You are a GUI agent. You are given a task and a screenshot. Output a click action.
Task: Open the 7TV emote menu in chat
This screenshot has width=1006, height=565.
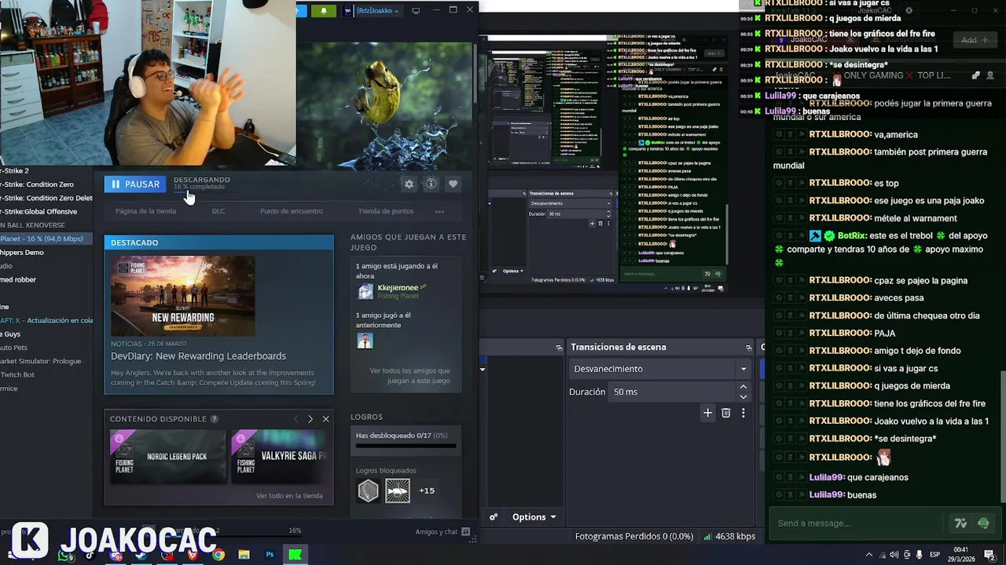[x=960, y=523]
